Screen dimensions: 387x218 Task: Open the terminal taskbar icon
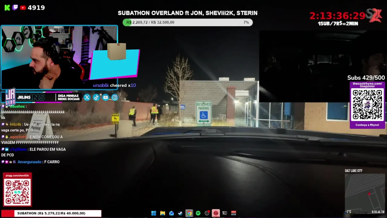click(225, 213)
